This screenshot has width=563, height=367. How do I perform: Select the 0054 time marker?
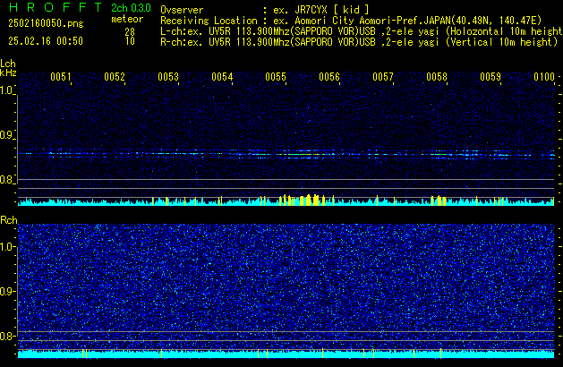(222, 77)
